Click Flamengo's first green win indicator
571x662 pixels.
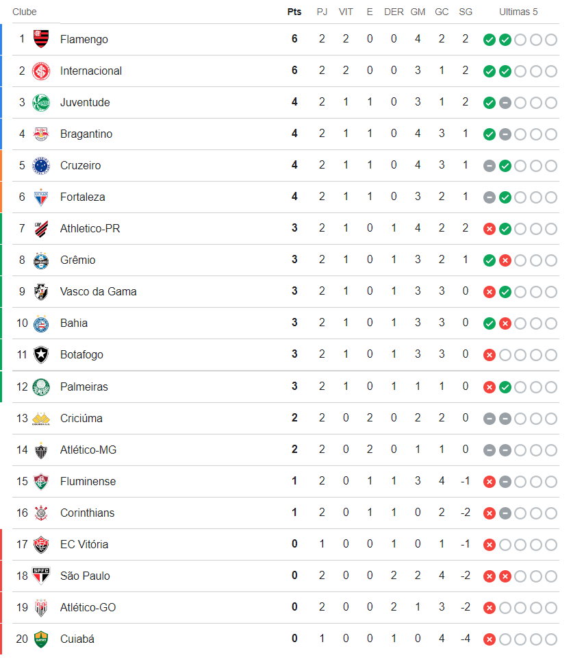489,40
